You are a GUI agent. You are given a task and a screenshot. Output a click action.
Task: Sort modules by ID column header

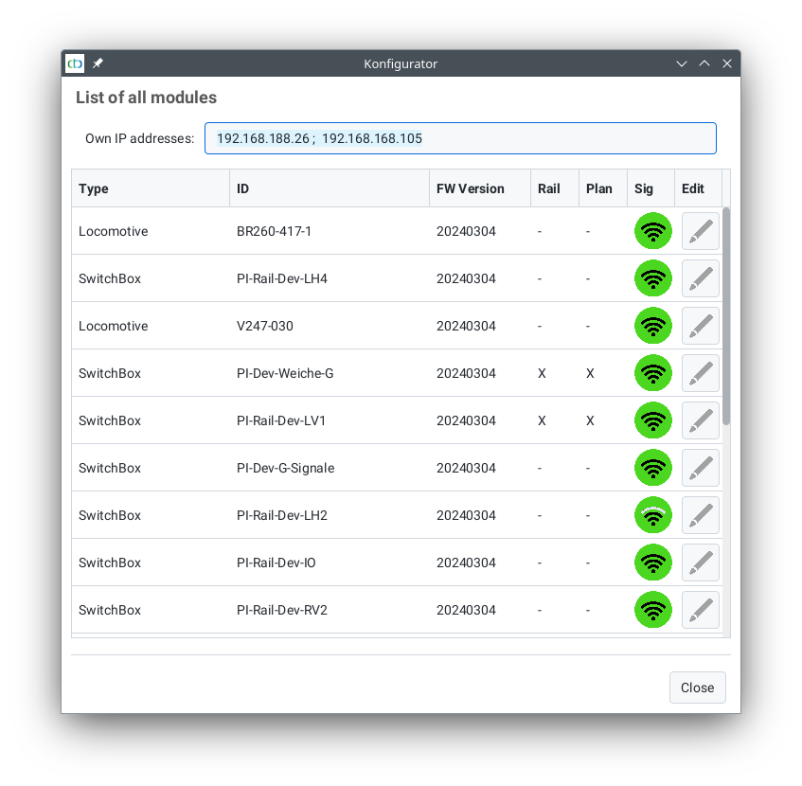[x=329, y=188]
